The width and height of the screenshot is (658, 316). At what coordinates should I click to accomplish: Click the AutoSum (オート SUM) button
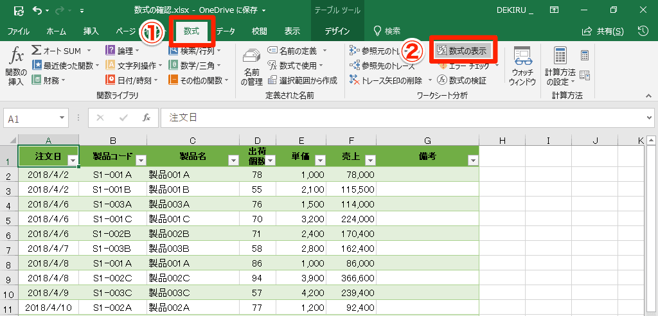[x=62, y=51]
